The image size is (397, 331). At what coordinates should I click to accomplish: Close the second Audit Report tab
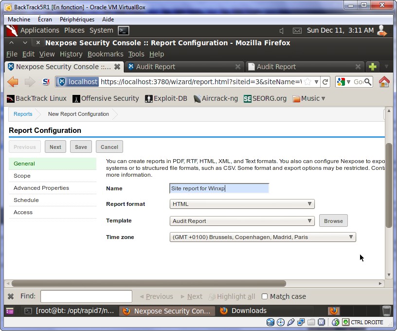pyautogui.click(x=358, y=67)
